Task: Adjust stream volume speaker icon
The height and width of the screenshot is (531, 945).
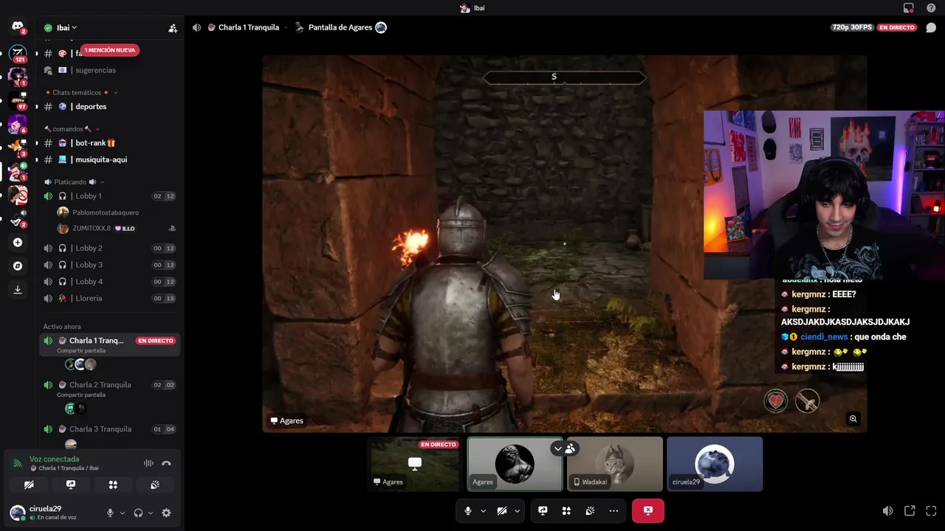Action: click(x=887, y=510)
